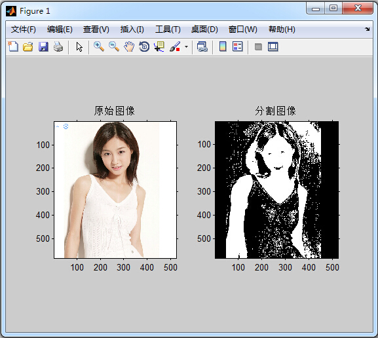Insert Colorbar from the toolbar

[x=223, y=47]
